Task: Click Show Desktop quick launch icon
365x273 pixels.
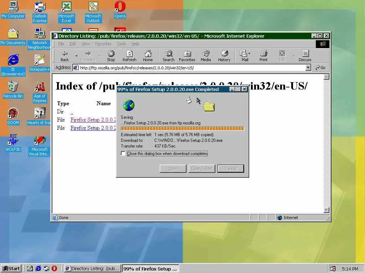Action: (30, 269)
